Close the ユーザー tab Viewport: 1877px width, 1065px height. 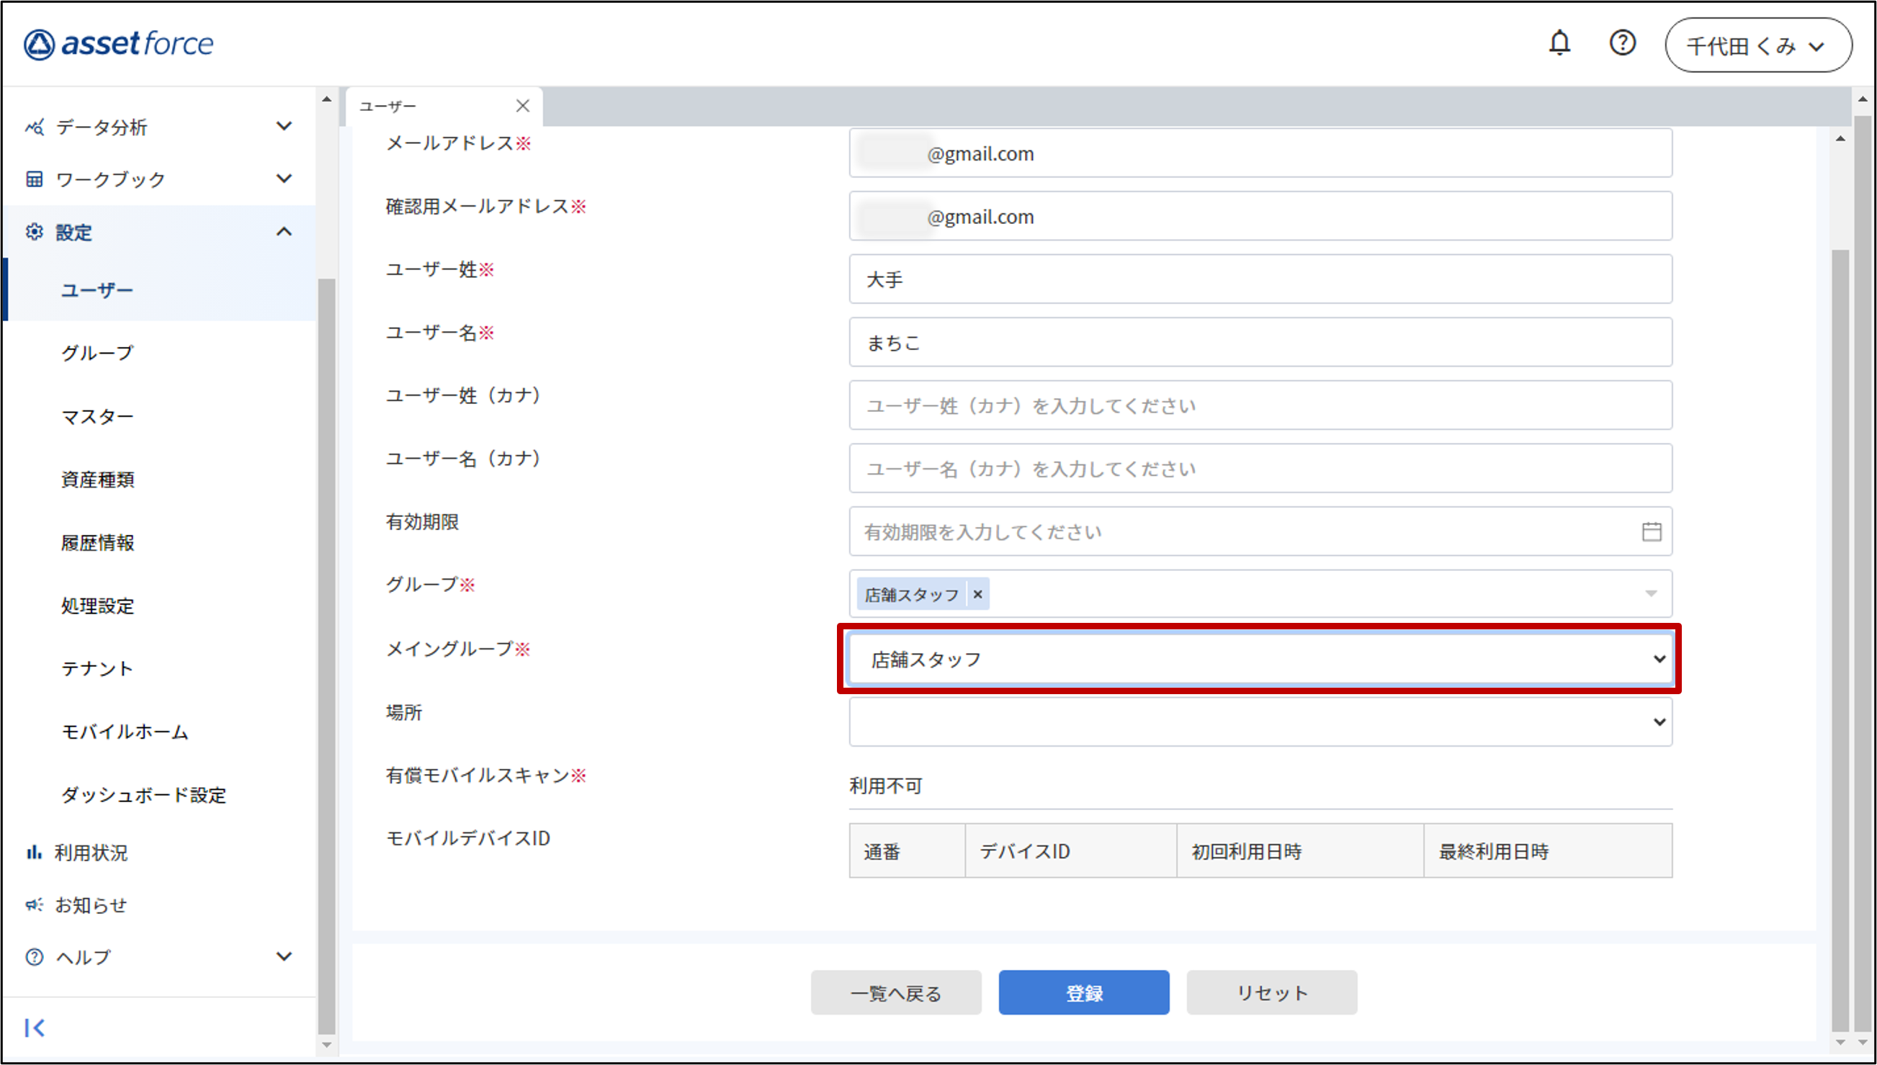click(x=522, y=106)
